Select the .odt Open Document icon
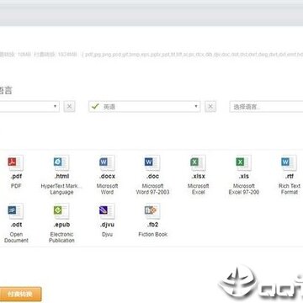The image size is (303, 303). click(x=16, y=211)
